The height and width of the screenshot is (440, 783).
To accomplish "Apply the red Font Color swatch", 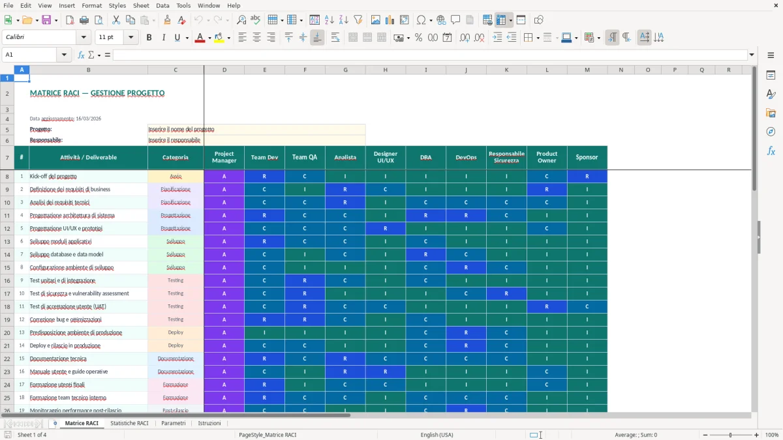I will (200, 38).
